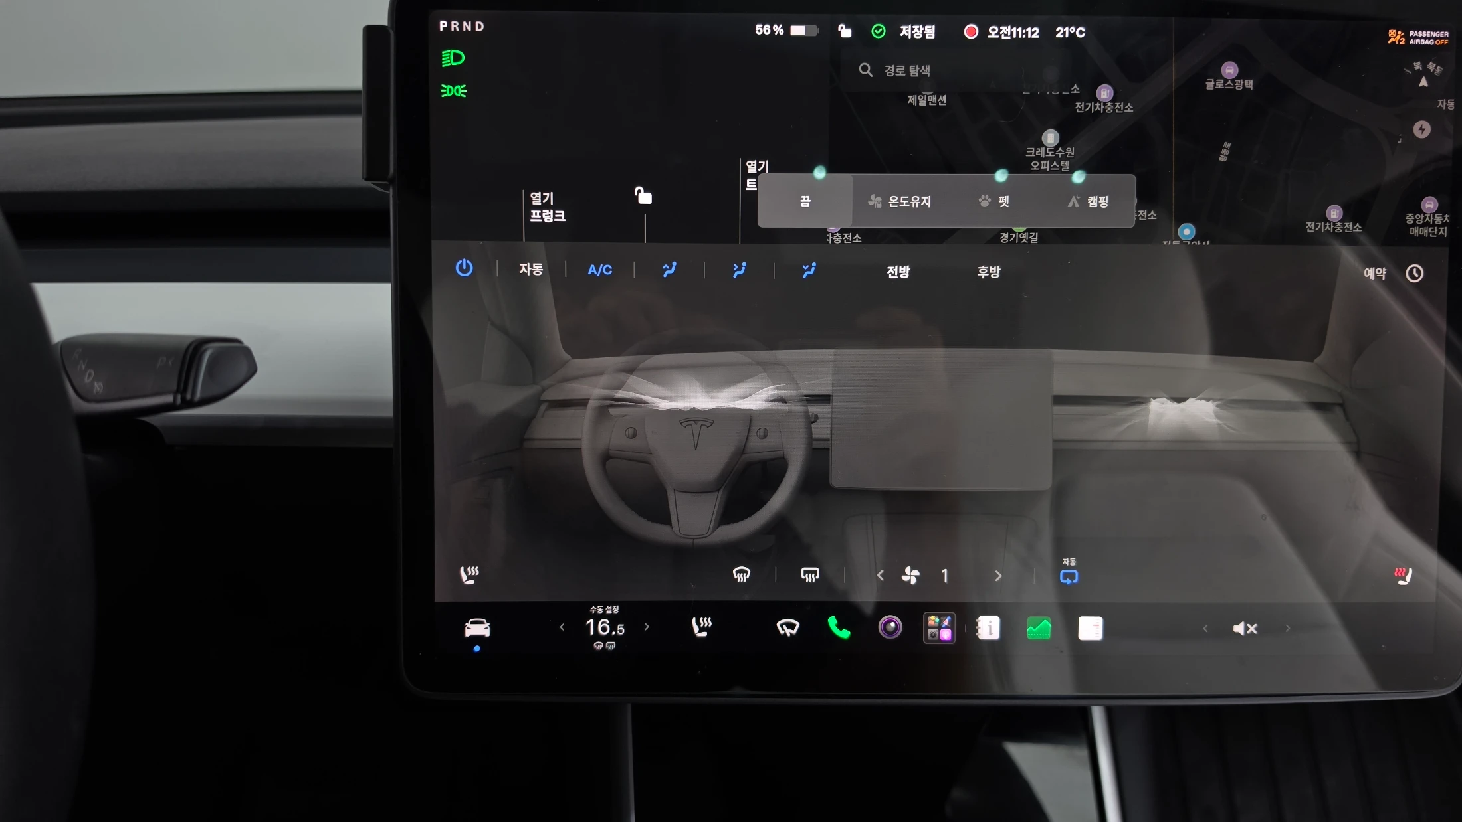1462x822 pixels.
Task: Select 끔 in the climate mode bar
Action: (x=805, y=201)
